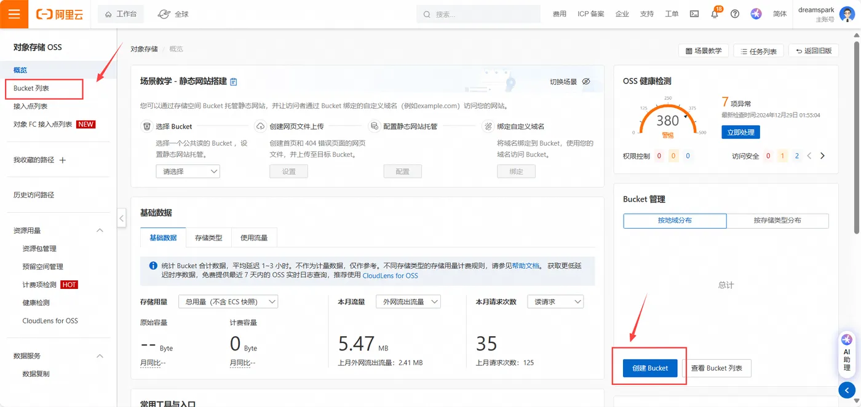Click the 配置静态网站托管 step icon
The width and height of the screenshot is (861, 407).
click(x=373, y=126)
